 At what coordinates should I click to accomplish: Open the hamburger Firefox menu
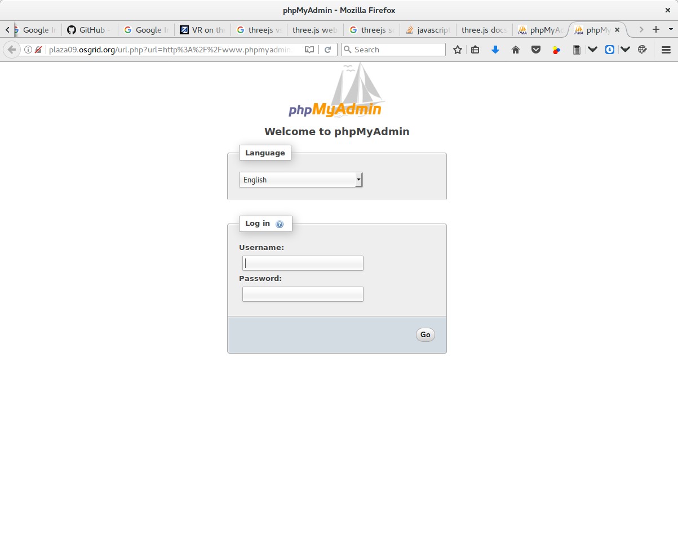(x=666, y=50)
